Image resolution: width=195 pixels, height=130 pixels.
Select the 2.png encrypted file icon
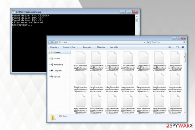tap(159, 58)
